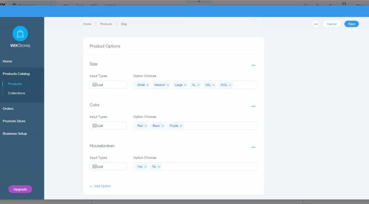Open Business Setup in the sidebar

coord(14,134)
